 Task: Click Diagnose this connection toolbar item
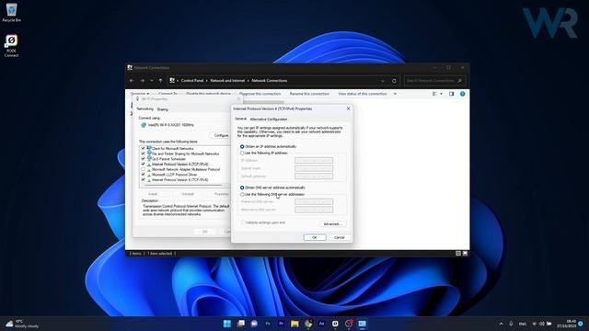[260, 94]
